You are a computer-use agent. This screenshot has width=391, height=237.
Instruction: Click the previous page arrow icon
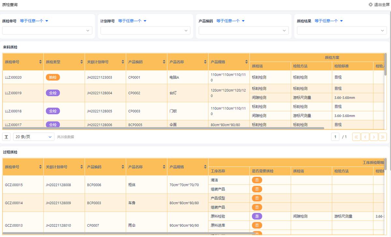(x=365, y=137)
